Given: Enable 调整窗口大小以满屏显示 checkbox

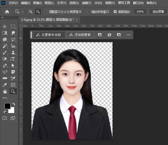Looking at the screenshot, I should pyautogui.click(x=46, y=12).
